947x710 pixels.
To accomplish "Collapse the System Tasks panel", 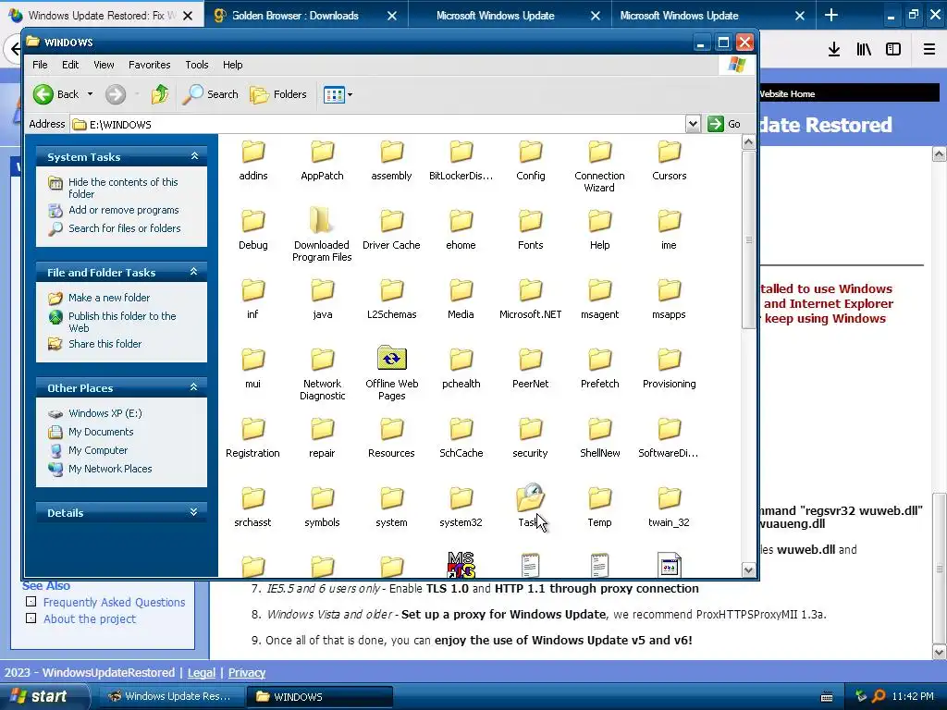I will (194, 156).
